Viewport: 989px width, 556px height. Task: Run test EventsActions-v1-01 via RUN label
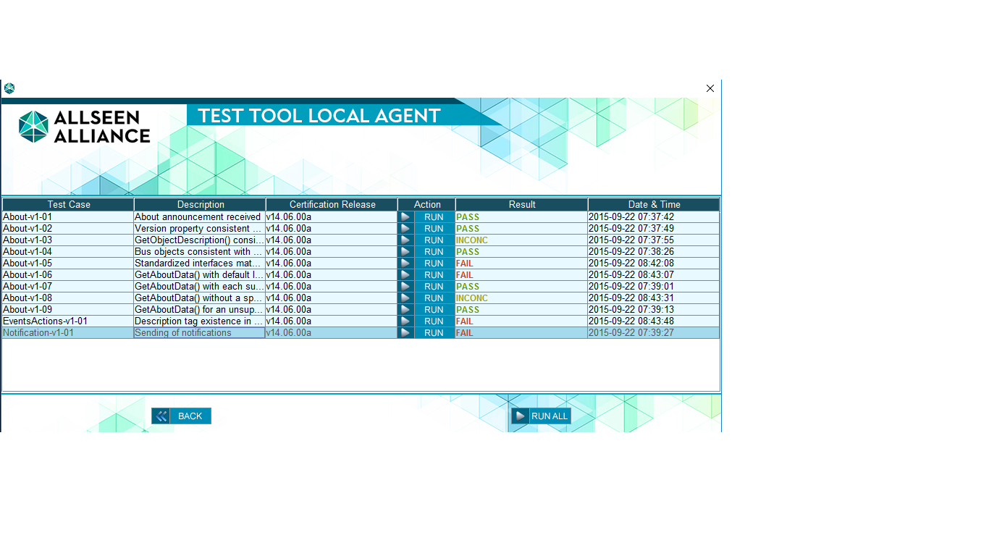pos(434,321)
